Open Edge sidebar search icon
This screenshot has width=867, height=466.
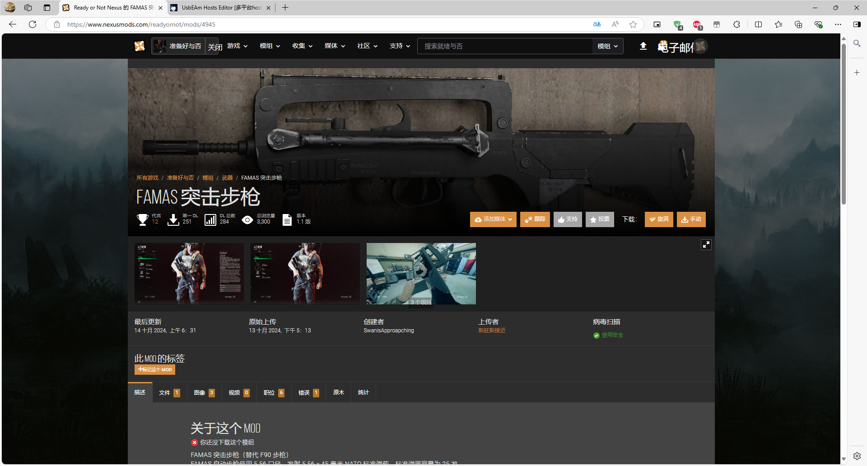click(x=857, y=43)
